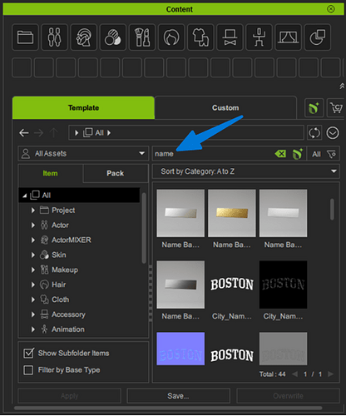Collapse toolbar with double chevron icon
Viewport: 346px width, 416px height.
point(342,87)
